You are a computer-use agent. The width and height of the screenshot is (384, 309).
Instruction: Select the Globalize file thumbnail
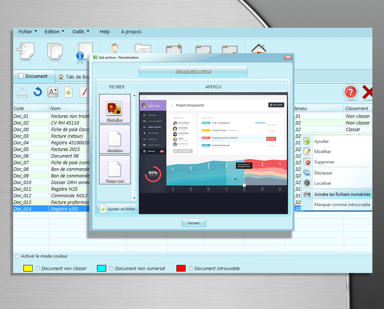pos(115,109)
